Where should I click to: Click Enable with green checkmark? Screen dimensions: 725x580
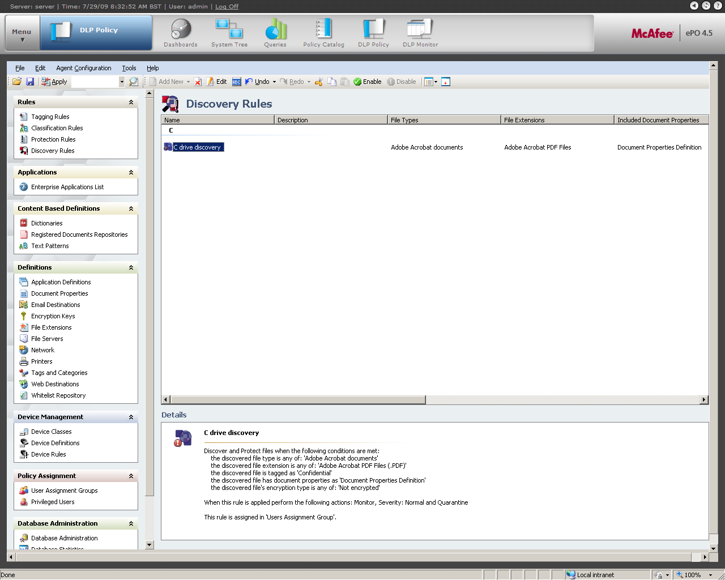tap(368, 82)
